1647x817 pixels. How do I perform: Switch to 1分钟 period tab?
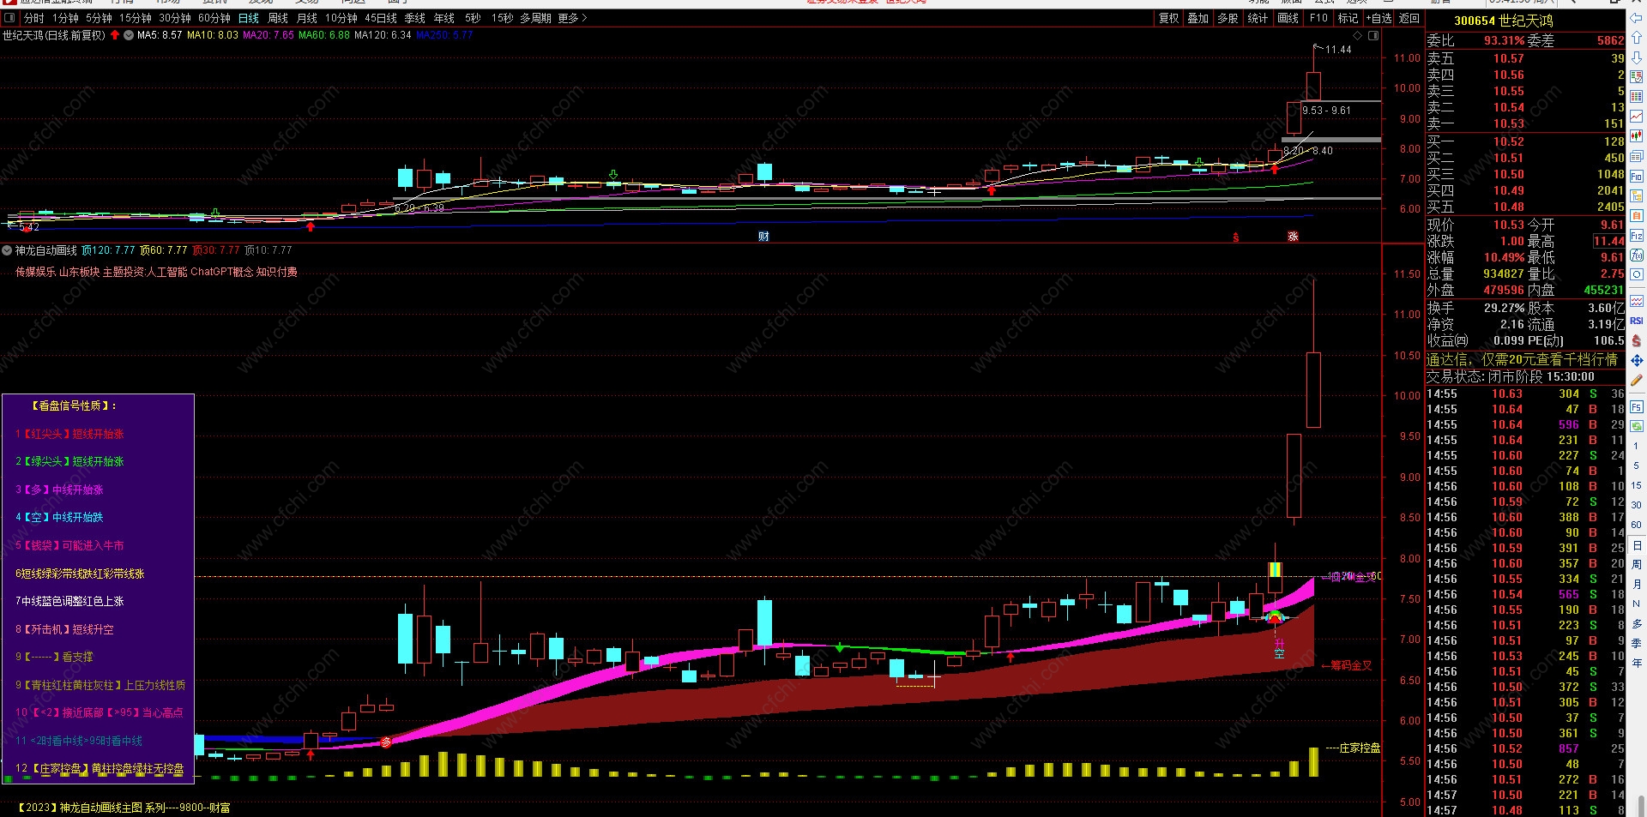[x=65, y=18]
